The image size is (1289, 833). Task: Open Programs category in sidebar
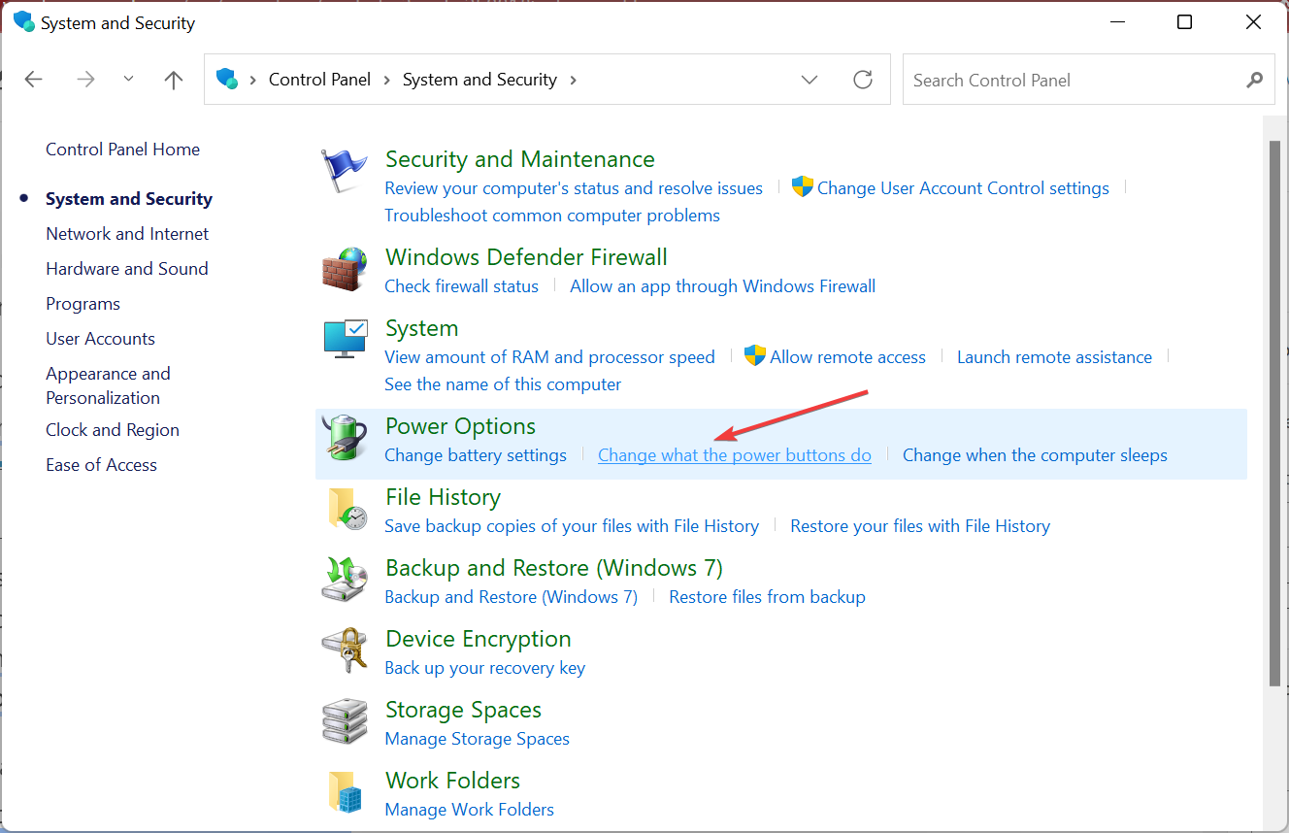coord(83,304)
